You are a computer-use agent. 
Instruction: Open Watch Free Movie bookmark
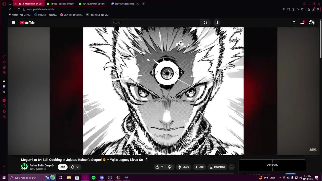[20, 15]
